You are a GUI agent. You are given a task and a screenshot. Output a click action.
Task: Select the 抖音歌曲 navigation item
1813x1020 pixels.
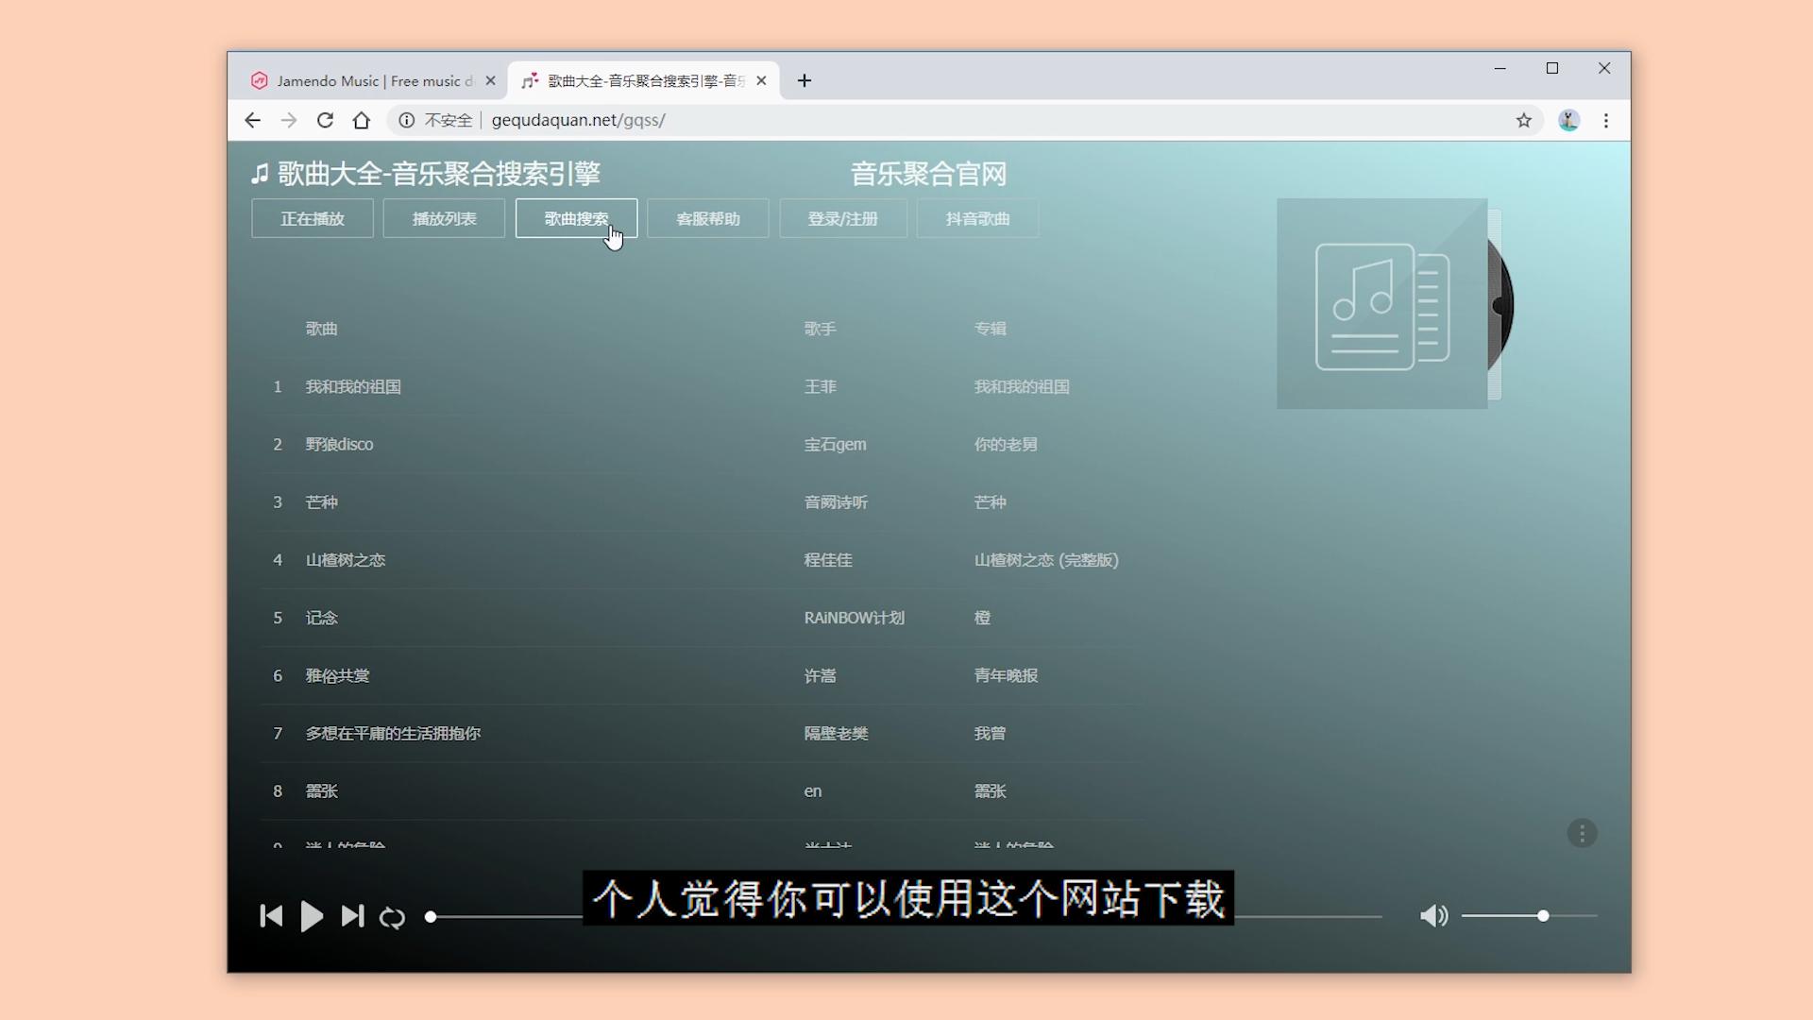976,218
